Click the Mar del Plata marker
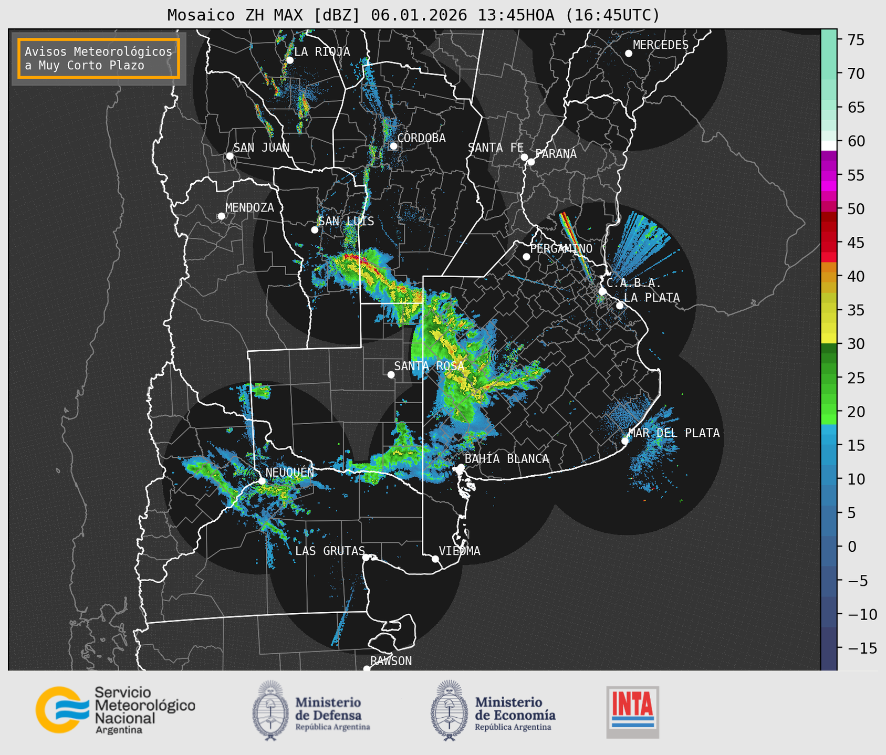Viewport: 886px width, 755px height. (625, 441)
